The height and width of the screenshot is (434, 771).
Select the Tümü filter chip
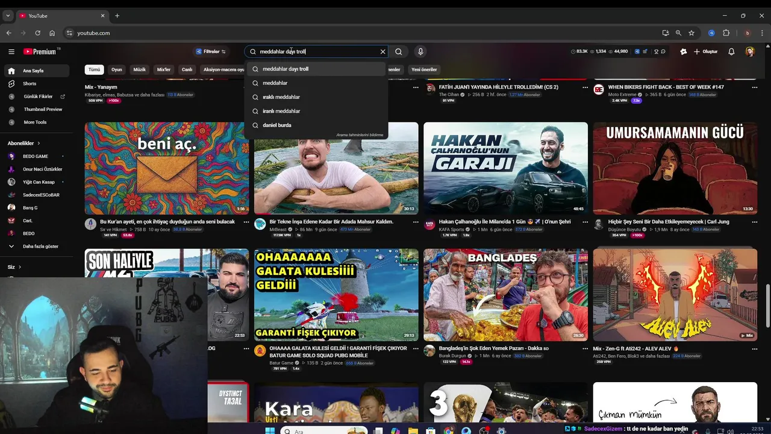click(x=95, y=69)
